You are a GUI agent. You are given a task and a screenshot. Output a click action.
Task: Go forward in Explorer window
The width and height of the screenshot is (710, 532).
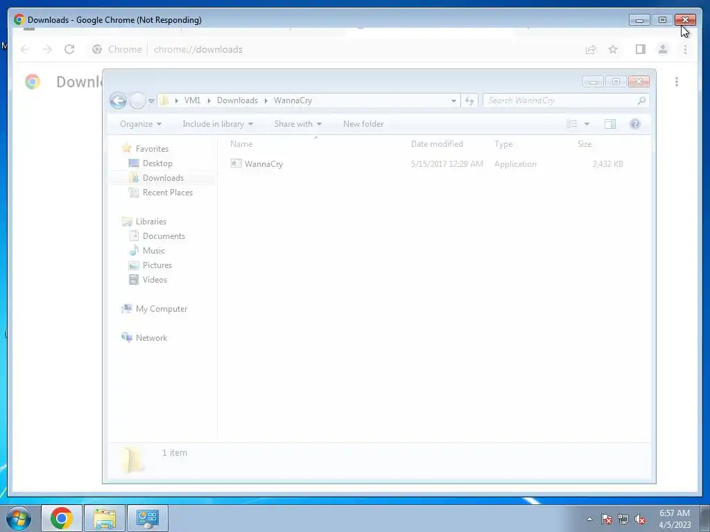(x=137, y=100)
